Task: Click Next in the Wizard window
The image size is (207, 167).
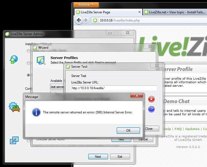Action: (x=121, y=140)
